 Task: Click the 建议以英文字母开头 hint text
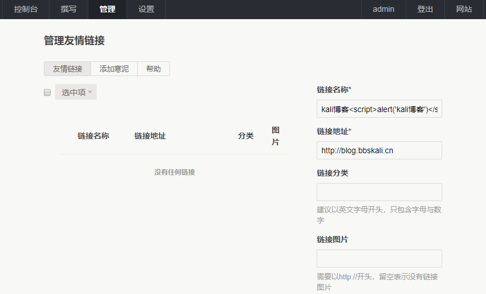coord(379,215)
